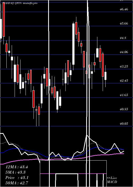Click the 43.25 price axis label

tap(124, 67)
